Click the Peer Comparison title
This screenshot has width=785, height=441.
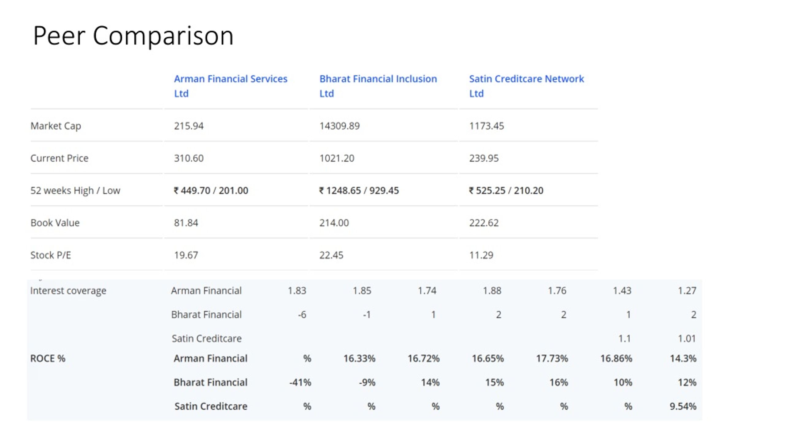click(133, 36)
